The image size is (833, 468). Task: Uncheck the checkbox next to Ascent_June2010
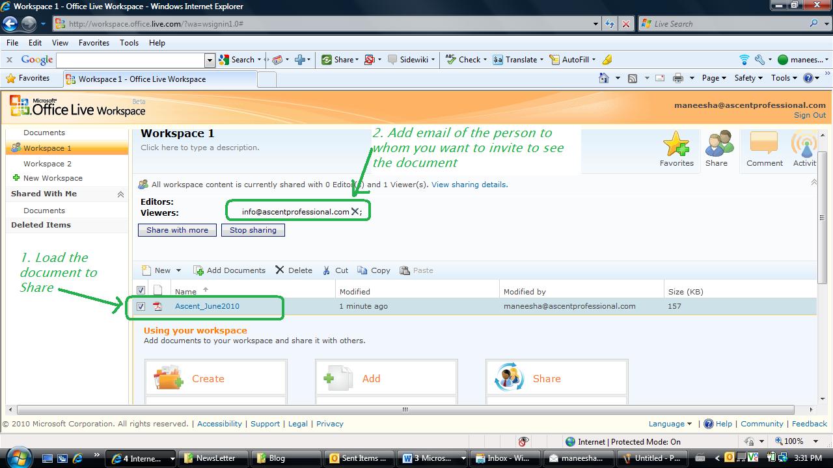141,305
